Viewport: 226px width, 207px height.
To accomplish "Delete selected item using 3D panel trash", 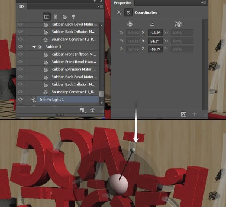I will (92, 110).
